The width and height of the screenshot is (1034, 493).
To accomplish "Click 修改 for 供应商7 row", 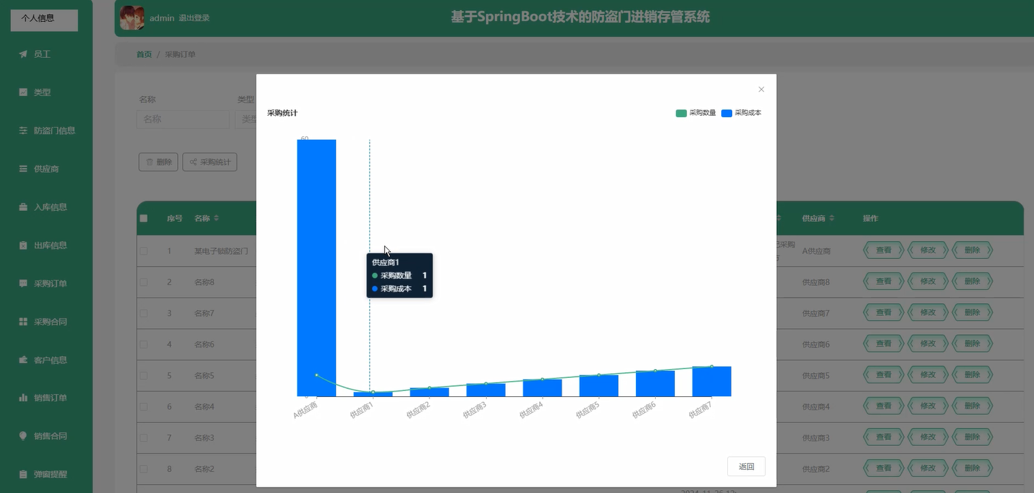I will 928,313.
